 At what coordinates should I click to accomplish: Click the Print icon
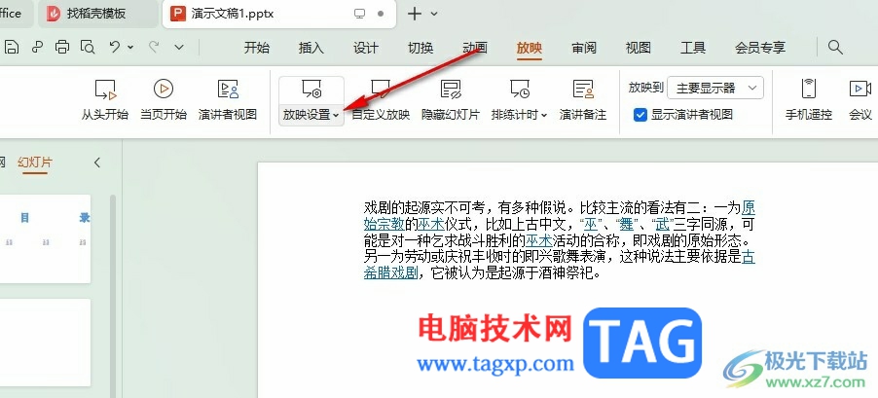click(62, 48)
